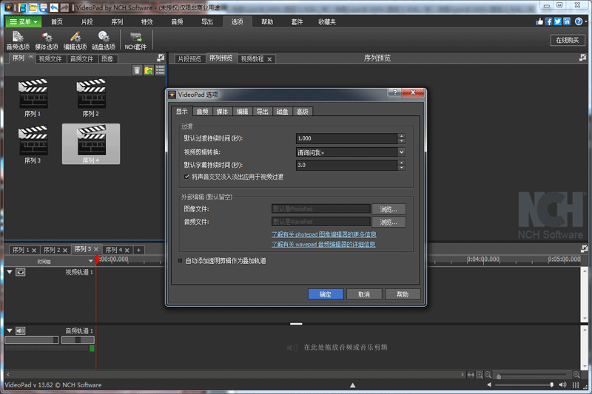Open the LinkedIn share icon
Image resolution: width=592 pixels, height=394 pixels.
coord(567,21)
